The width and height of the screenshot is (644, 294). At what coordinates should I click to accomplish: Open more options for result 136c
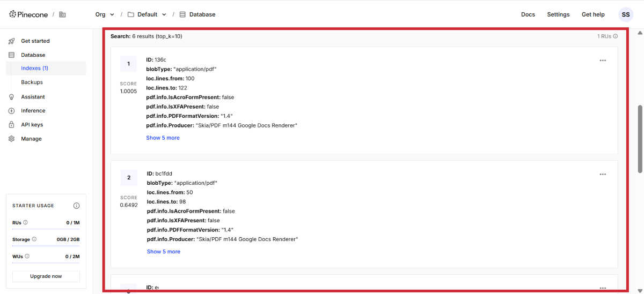603,61
